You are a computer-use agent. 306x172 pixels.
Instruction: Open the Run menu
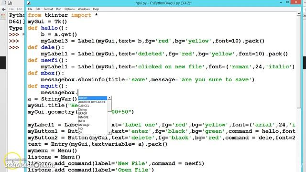click(x=58, y=9)
